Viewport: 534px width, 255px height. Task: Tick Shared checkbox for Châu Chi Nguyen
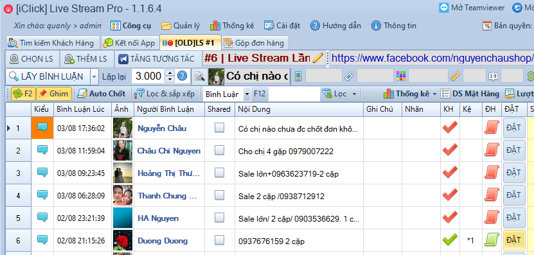219,150
